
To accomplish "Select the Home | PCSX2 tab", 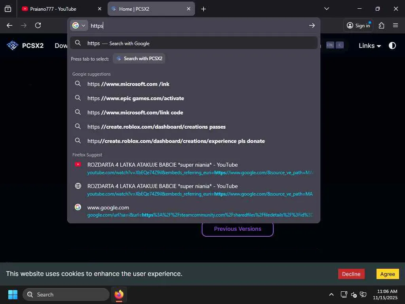I will [x=151, y=9].
